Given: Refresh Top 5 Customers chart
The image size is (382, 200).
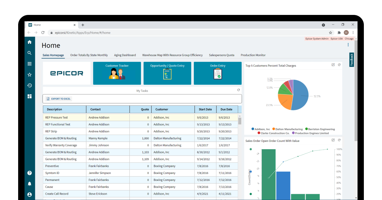Looking at the screenshot, I should [339, 65].
